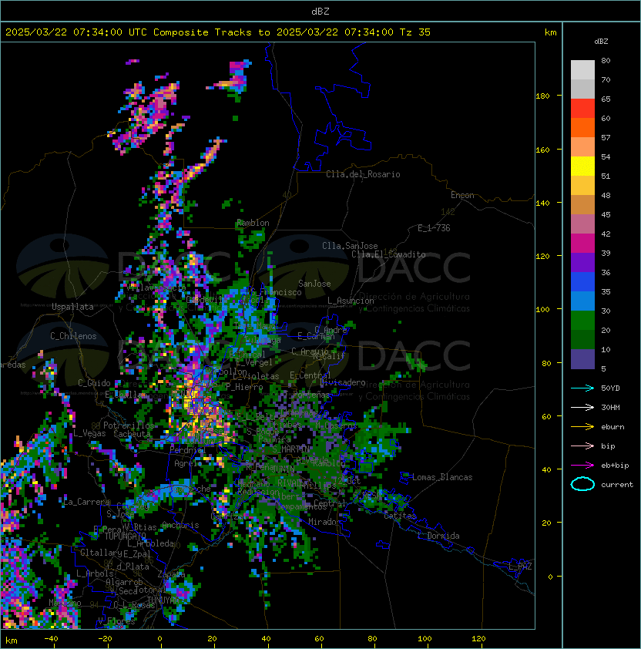Viewport: 641px width, 649px height.
Task: Click the La_Carrera place label
Action: click(87, 502)
